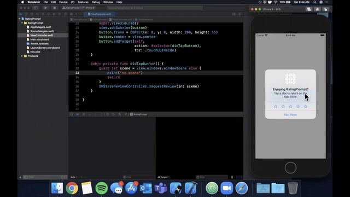Open the Device menu
Viewport: 350px width, 197px height.
coord(63,2)
